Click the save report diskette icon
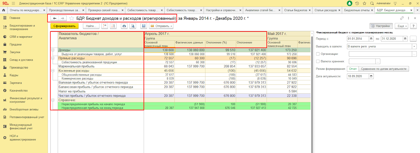Image resolution: width=420 pixels, height=153 pixels. point(143,26)
